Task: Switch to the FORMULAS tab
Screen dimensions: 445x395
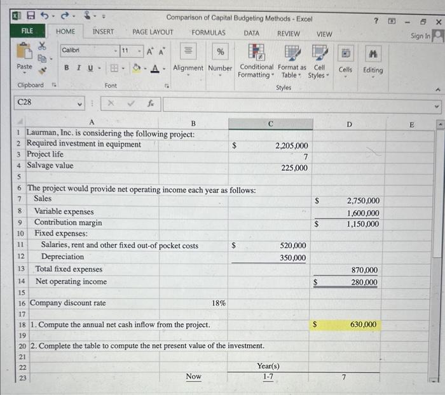Action: pyautogui.click(x=209, y=33)
